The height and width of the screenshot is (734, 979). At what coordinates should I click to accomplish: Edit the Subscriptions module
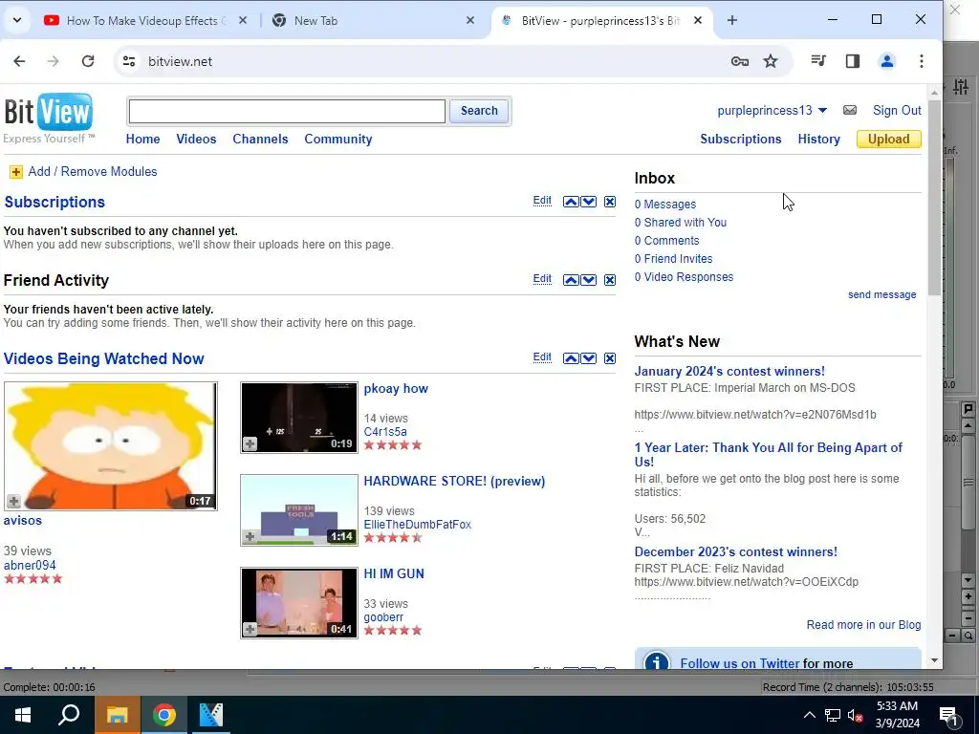coord(542,201)
